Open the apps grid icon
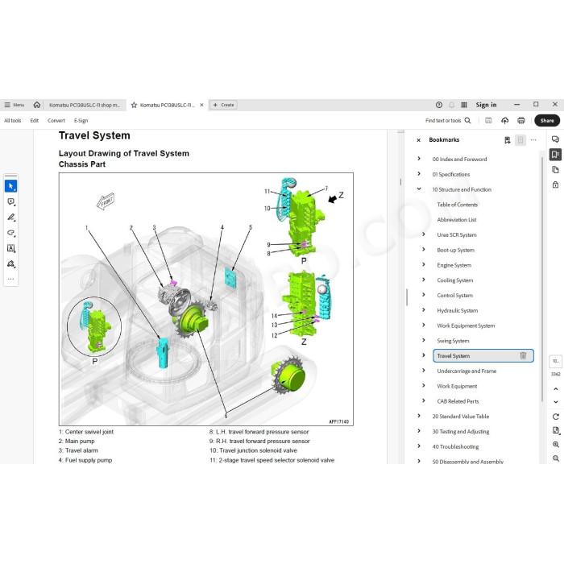 coord(464,105)
